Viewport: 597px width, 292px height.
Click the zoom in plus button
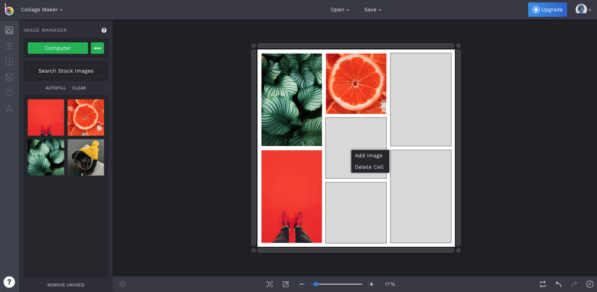[x=371, y=284]
